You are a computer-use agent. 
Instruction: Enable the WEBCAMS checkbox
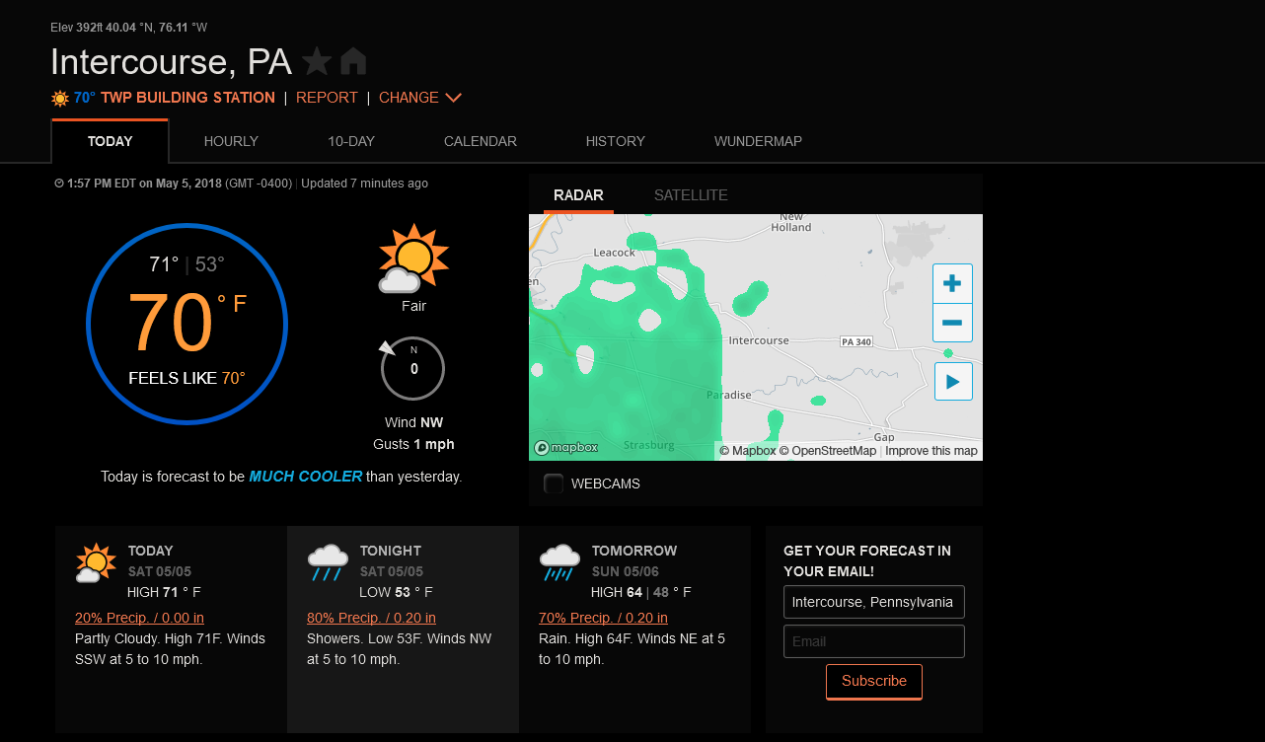click(554, 483)
